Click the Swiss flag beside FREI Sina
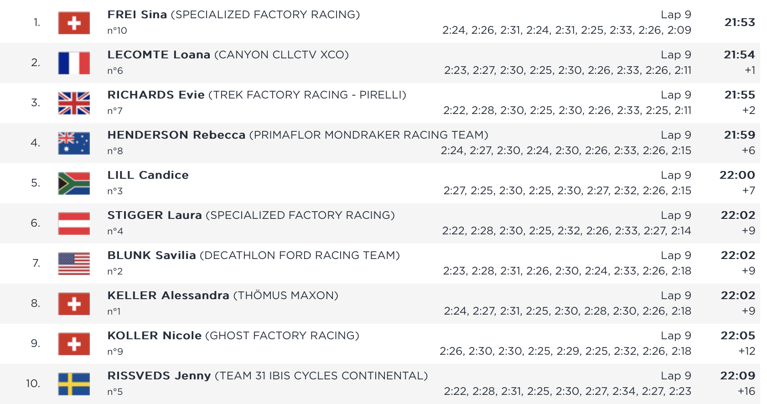The height and width of the screenshot is (404, 767). coord(74,23)
